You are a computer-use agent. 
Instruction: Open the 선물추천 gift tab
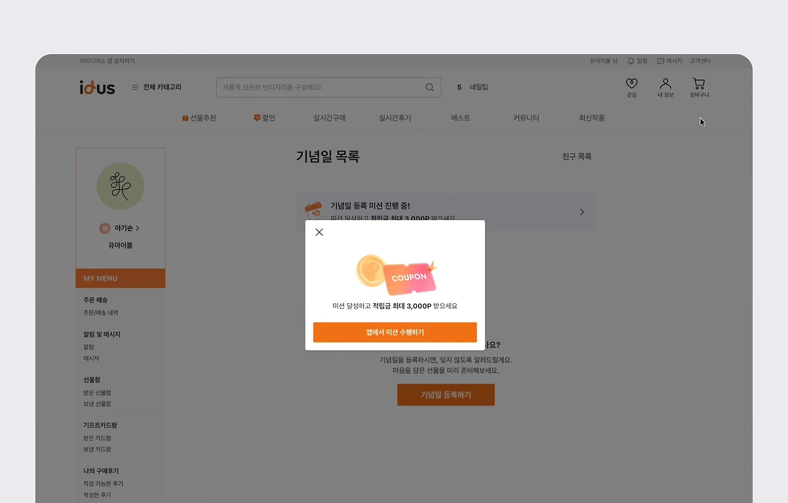[199, 118]
